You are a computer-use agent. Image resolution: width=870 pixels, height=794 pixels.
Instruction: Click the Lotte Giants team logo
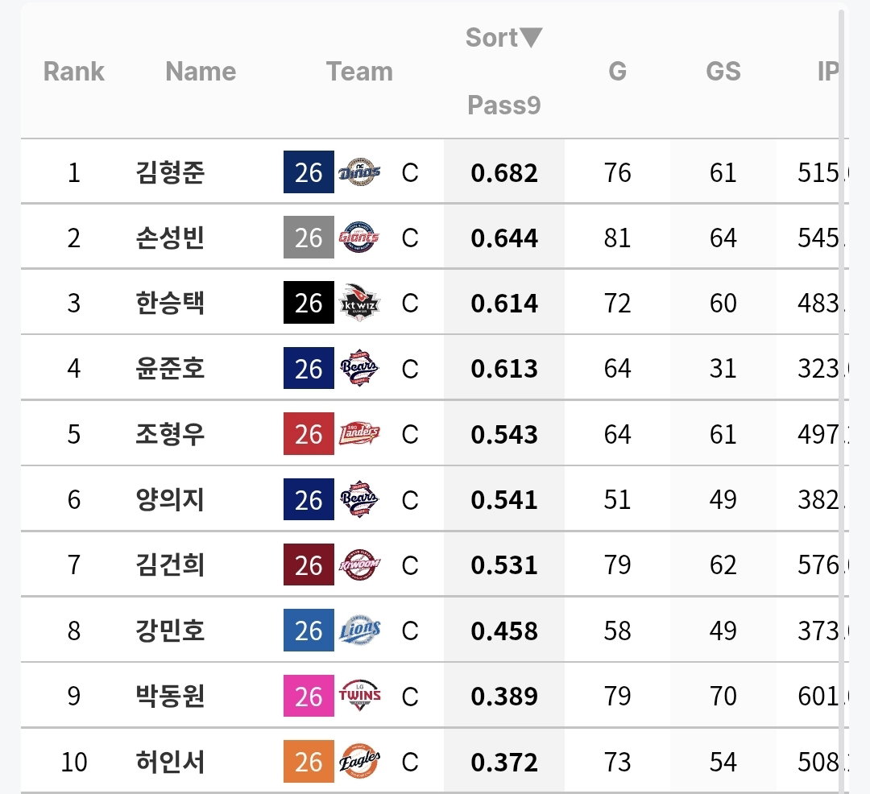tap(359, 238)
